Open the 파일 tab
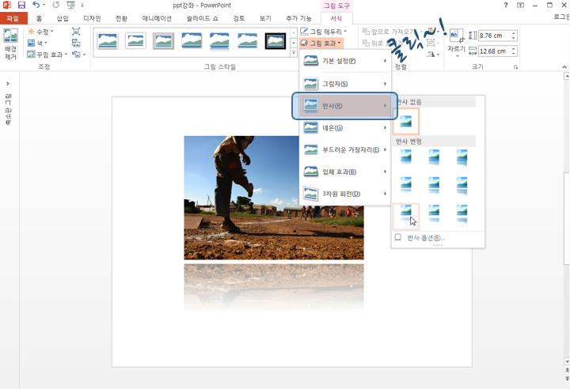570x389 pixels. (13, 18)
